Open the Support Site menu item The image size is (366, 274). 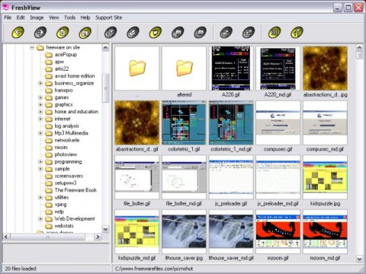(109, 18)
